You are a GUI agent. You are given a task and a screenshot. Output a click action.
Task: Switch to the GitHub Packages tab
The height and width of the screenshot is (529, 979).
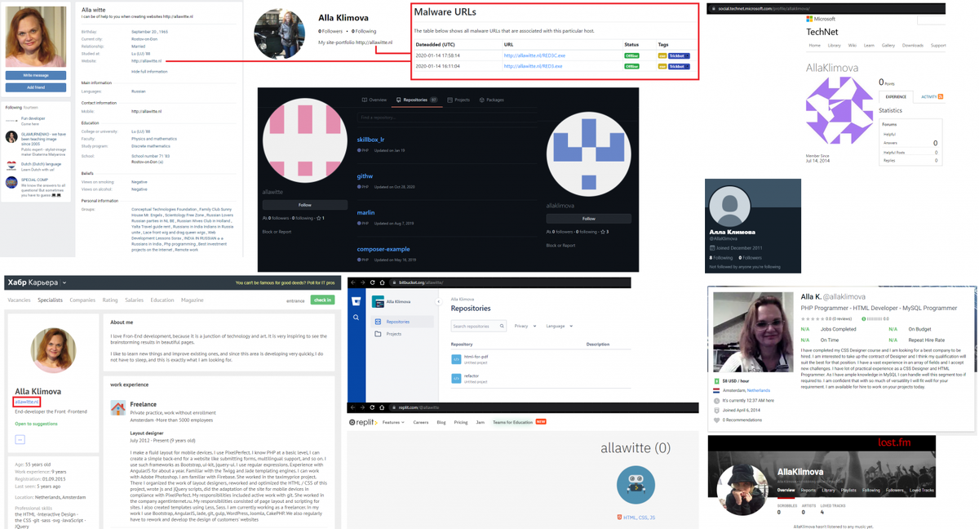[x=492, y=100]
